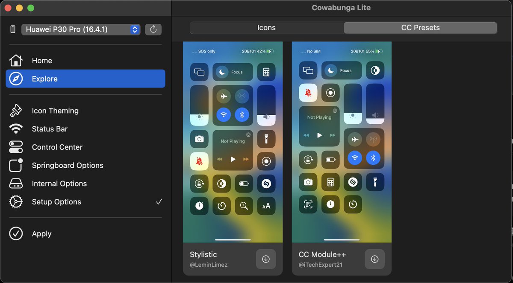Open Internal Options
This screenshot has height=283, width=513.
click(x=85, y=184)
